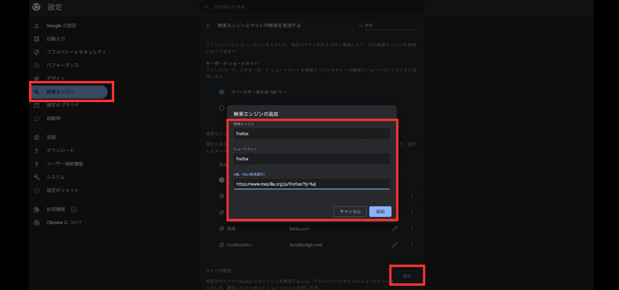
Task: Click the palette icon for デザイン
Action: (x=37, y=78)
